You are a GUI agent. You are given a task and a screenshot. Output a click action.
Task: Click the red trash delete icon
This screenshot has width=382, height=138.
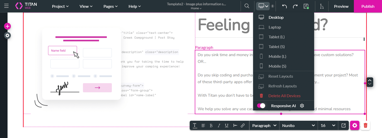click(x=365, y=125)
